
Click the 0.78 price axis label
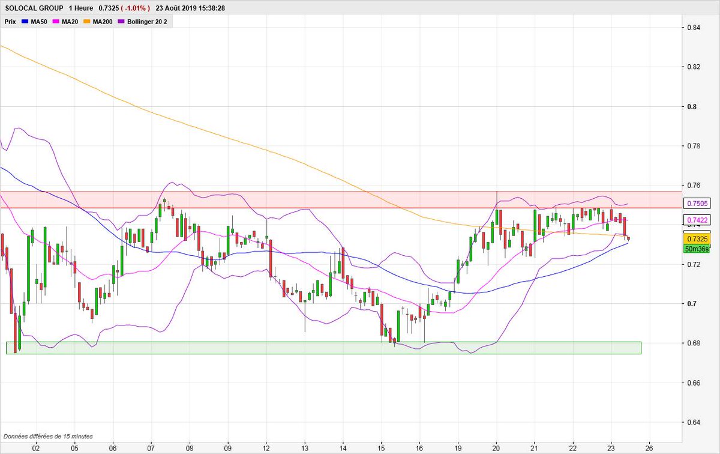[693, 146]
